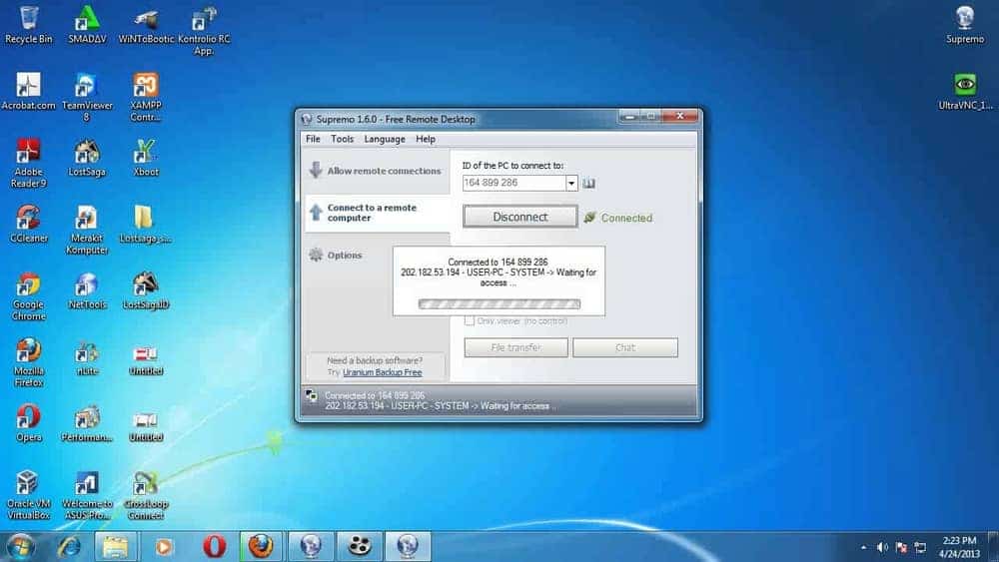Open the volume control in system tray
Image resolution: width=999 pixels, height=562 pixels.
click(882, 547)
